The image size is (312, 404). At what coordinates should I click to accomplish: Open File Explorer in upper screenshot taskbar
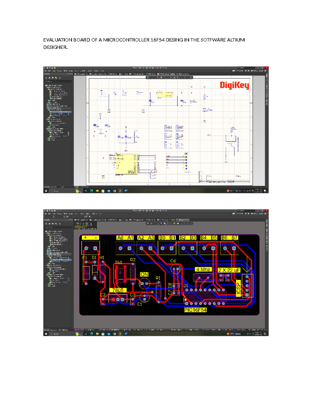pos(97,191)
